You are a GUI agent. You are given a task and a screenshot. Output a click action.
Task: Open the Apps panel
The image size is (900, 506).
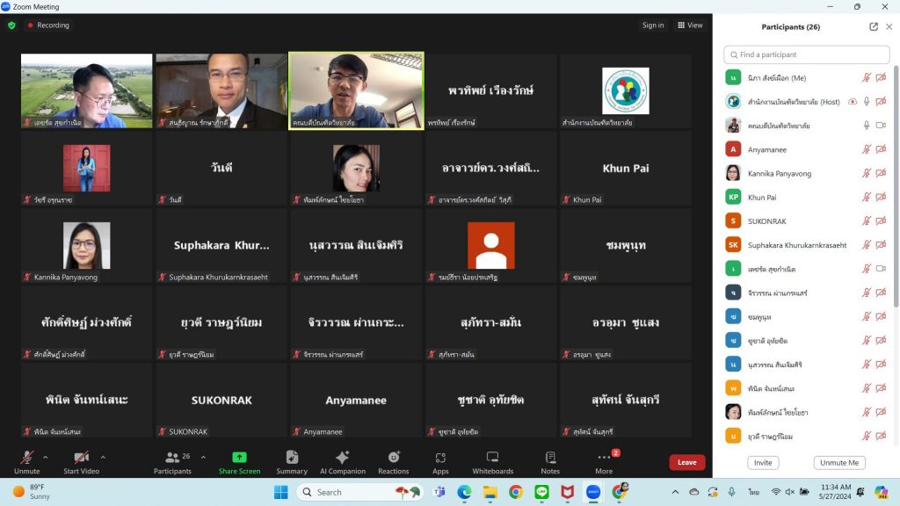(x=440, y=462)
